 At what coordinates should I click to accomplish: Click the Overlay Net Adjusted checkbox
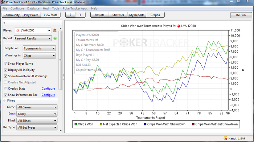pyautogui.click(x=6, y=82)
